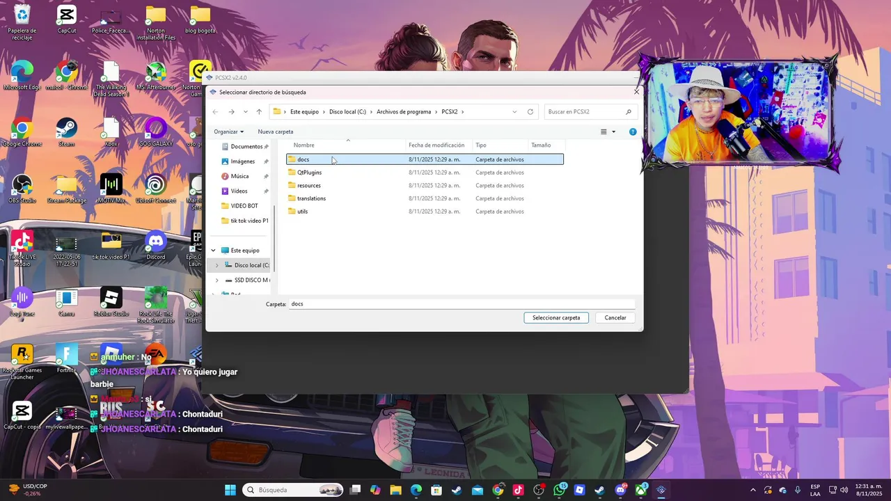
Task: Select the translations folder
Action: [x=425, y=198]
